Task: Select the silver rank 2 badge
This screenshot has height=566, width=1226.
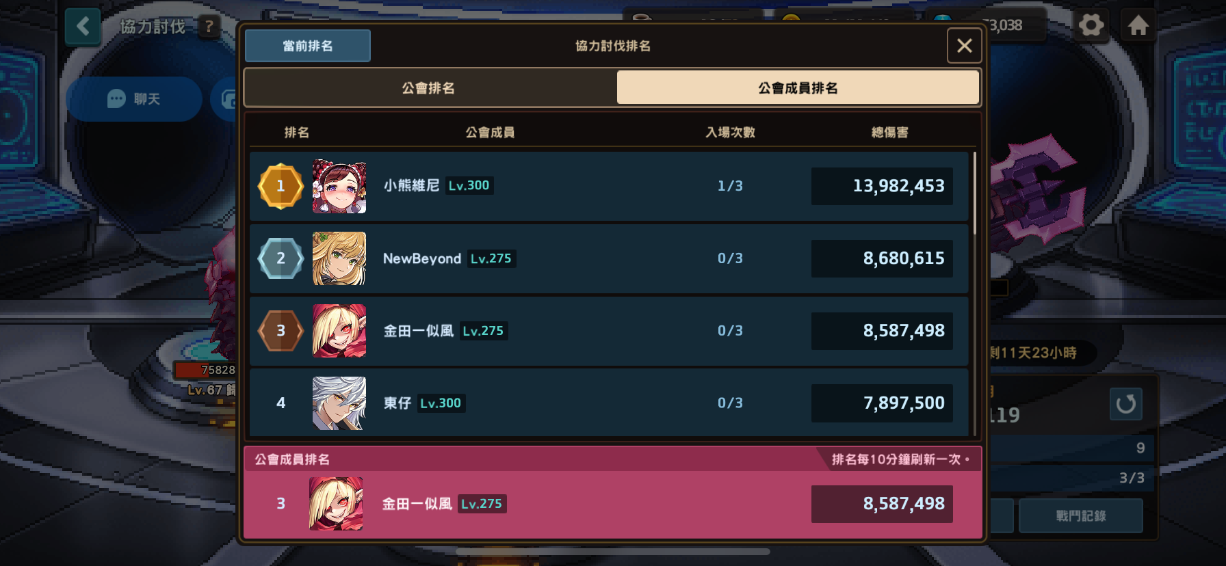Action: click(281, 258)
